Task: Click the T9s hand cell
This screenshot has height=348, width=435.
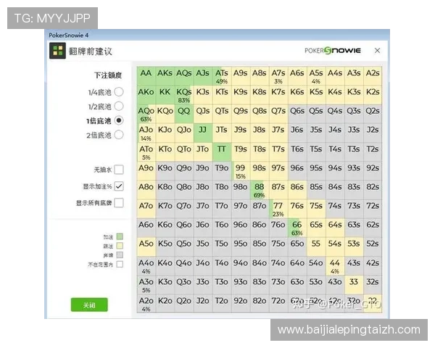Action: pyautogui.click(x=241, y=152)
